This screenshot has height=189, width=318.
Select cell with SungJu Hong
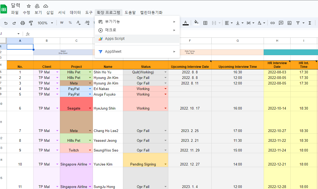tap(108, 178)
